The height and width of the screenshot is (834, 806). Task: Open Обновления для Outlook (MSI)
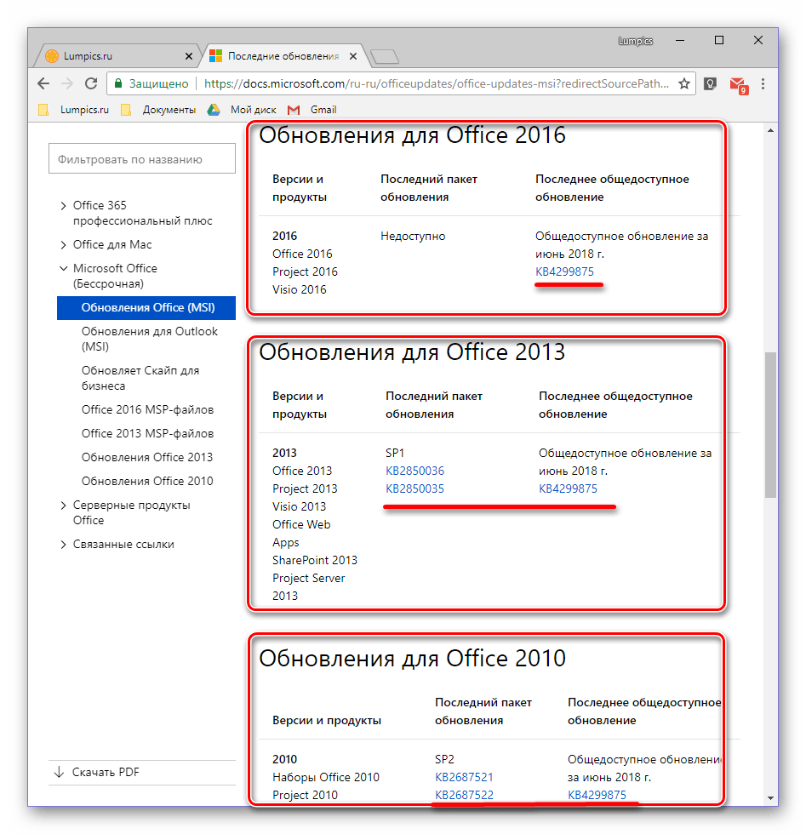150,339
